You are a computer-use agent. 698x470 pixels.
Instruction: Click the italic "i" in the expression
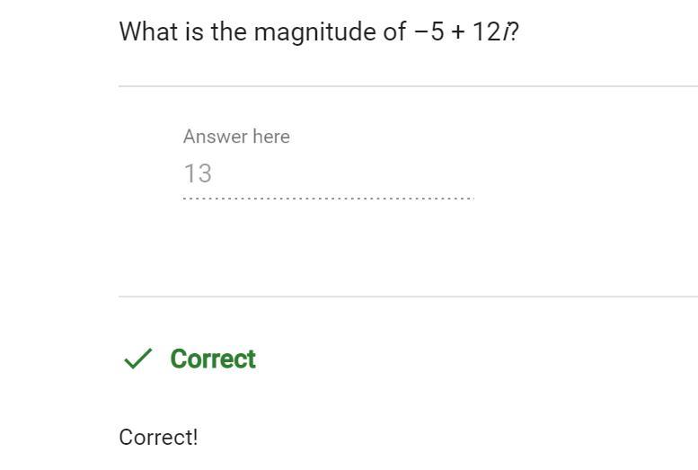504,32
